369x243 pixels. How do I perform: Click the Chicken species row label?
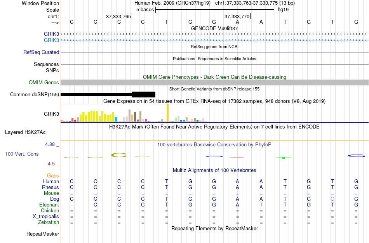tap(50, 210)
